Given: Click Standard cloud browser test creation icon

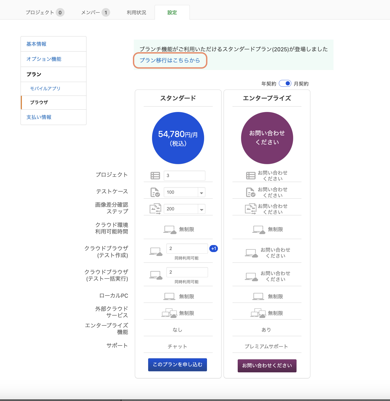Looking at the screenshot, I should pyautogui.click(x=156, y=252).
